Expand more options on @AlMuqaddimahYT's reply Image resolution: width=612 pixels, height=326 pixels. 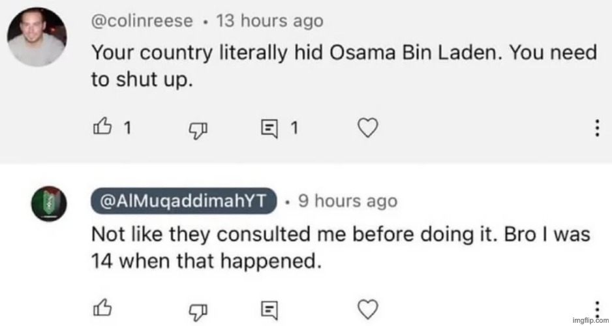(x=596, y=308)
